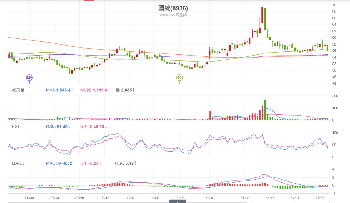This screenshot has width=350, height=203.
Task: Click the RSI10 49.53 reading
Action: point(94,126)
